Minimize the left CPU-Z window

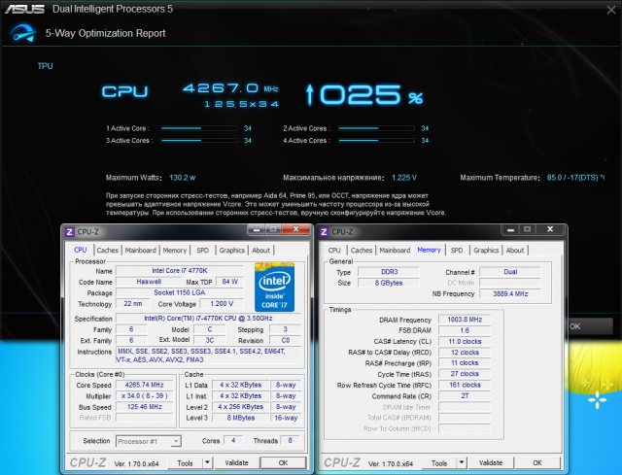[257, 229]
